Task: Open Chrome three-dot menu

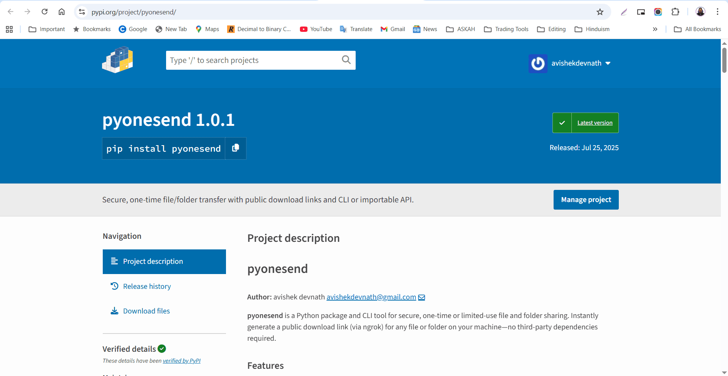Action: point(717,12)
